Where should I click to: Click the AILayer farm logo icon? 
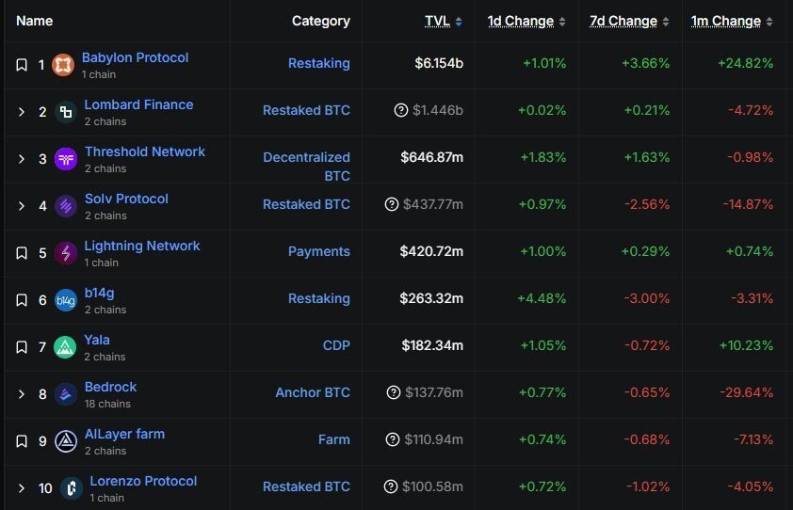[65, 440]
